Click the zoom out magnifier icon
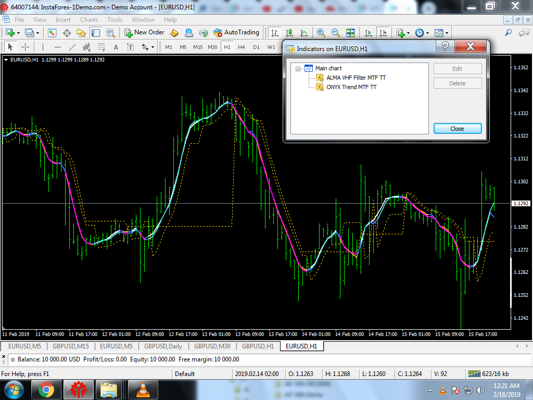Image resolution: width=533 pixels, height=400 pixels. pos(336,33)
